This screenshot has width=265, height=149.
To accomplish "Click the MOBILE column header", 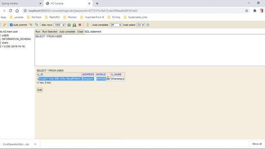I will point(103,74).
